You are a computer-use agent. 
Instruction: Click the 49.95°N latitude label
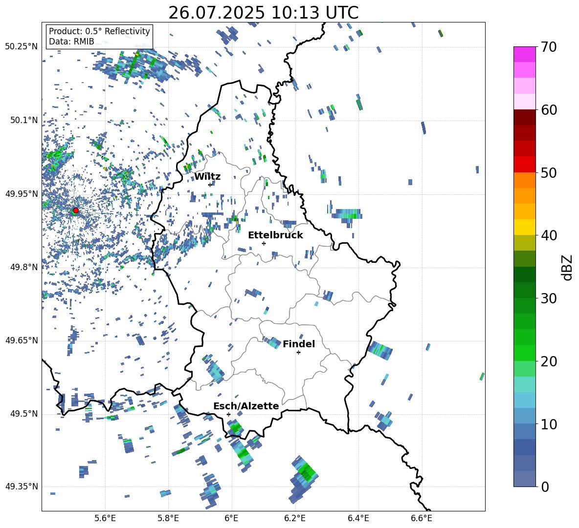point(22,193)
